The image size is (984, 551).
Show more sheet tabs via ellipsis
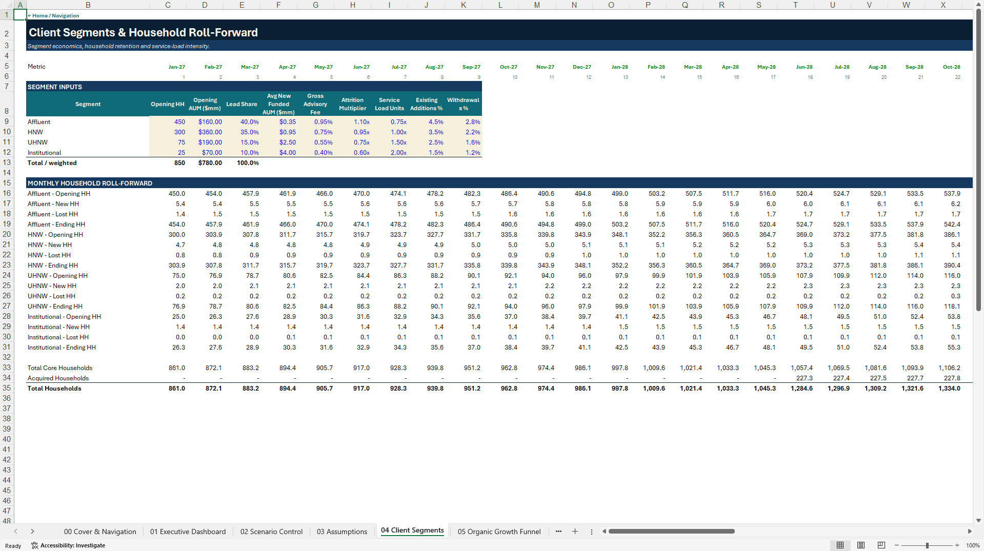[x=558, y=532]
